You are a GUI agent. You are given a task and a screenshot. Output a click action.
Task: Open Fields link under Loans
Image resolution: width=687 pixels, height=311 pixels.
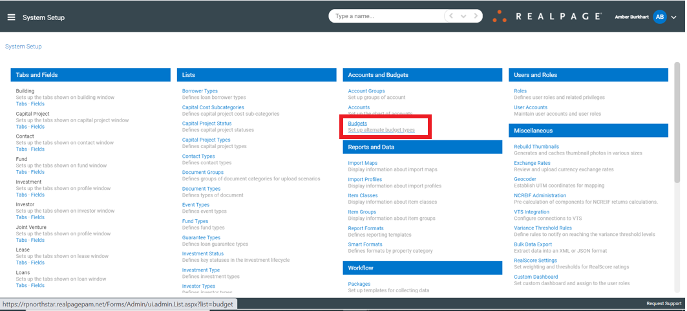pyautogui.click(x=37, y=286)
